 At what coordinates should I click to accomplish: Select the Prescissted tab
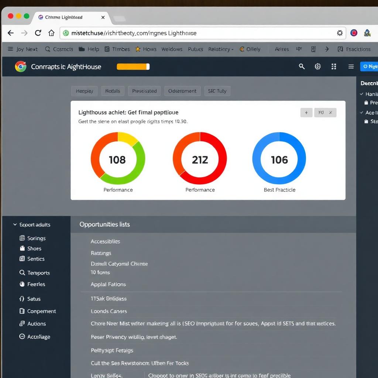144,91
